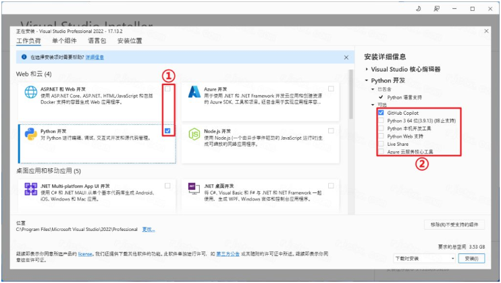Image resolution: width=501 pixels, height=283 pixels.
Task: Check the ASP.NET and Web development workload
Action: 167,88
